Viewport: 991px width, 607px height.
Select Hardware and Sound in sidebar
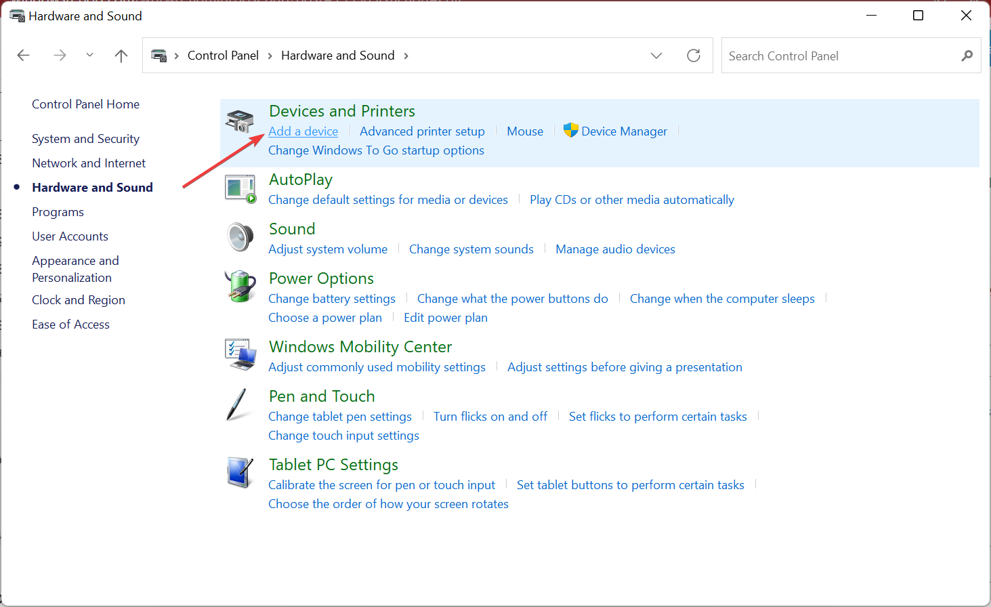(x=92, y=188)
